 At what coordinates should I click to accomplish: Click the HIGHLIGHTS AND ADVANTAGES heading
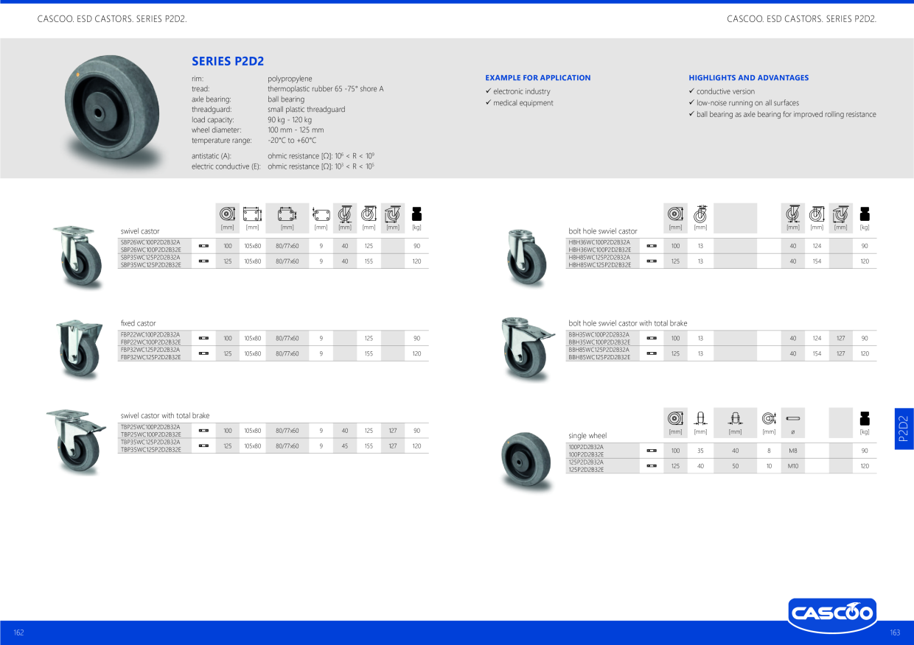click(x=749, y=77)
